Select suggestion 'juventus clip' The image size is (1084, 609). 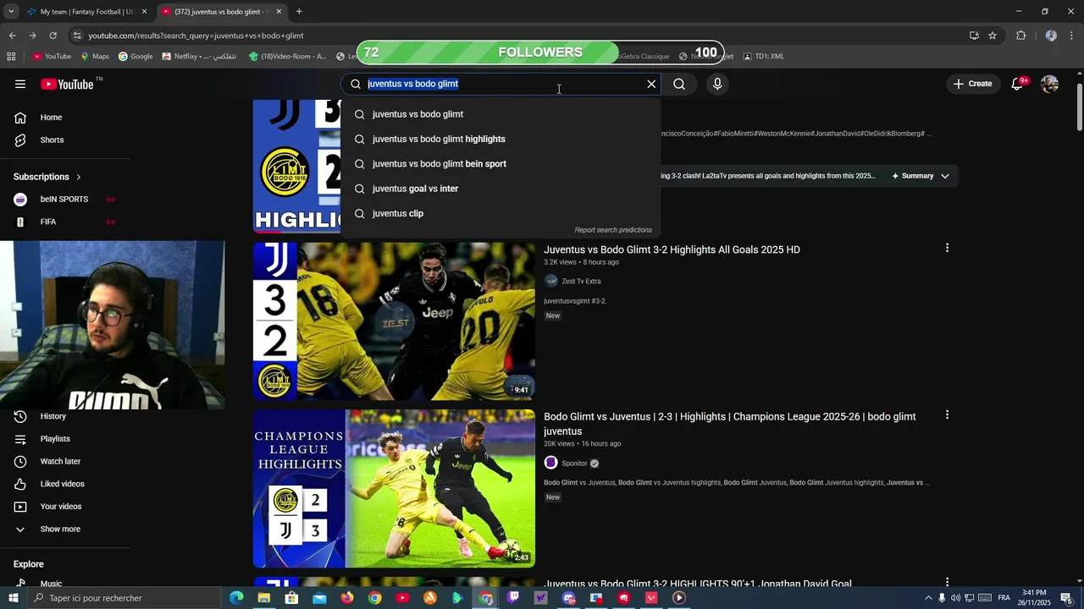pos(500,213)
